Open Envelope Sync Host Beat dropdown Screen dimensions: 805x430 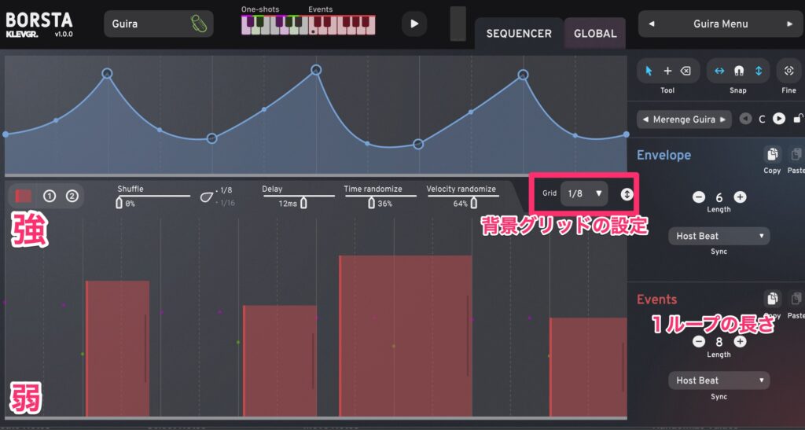719,236
